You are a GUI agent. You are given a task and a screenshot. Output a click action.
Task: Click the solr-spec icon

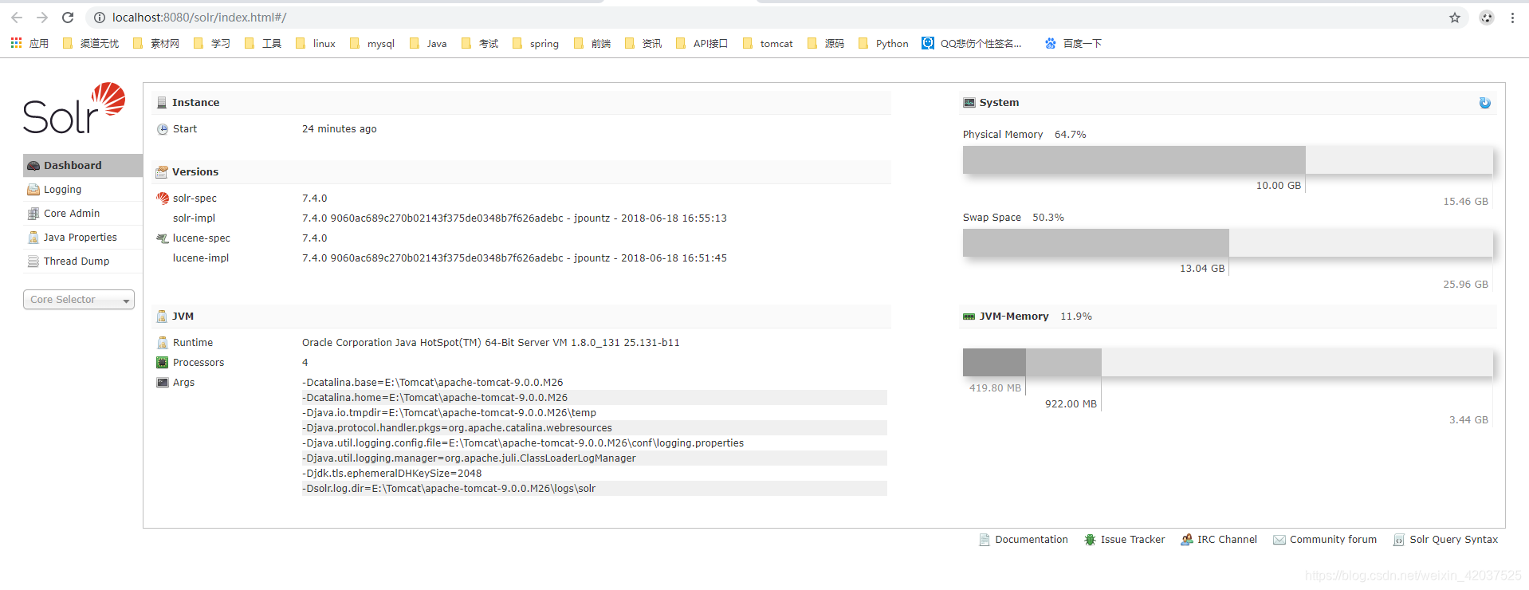point(163,199)
